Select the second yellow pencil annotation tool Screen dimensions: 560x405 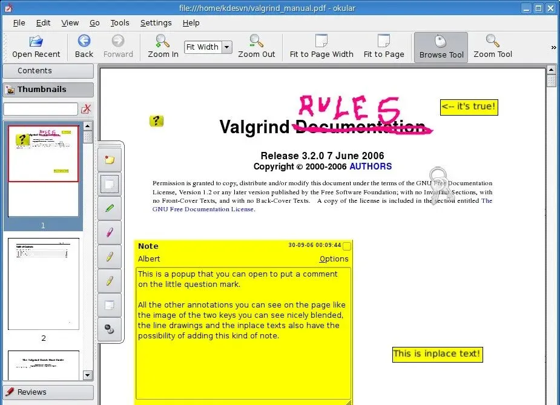pos(110,281)
